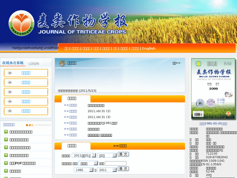Screen dimensions: 237x178
Task: Click the CN 61-1359/S text
Action: coord(211,164)
